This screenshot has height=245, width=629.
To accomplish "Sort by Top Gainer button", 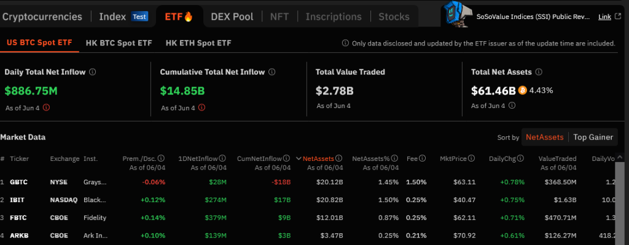I will coord(593,137).
